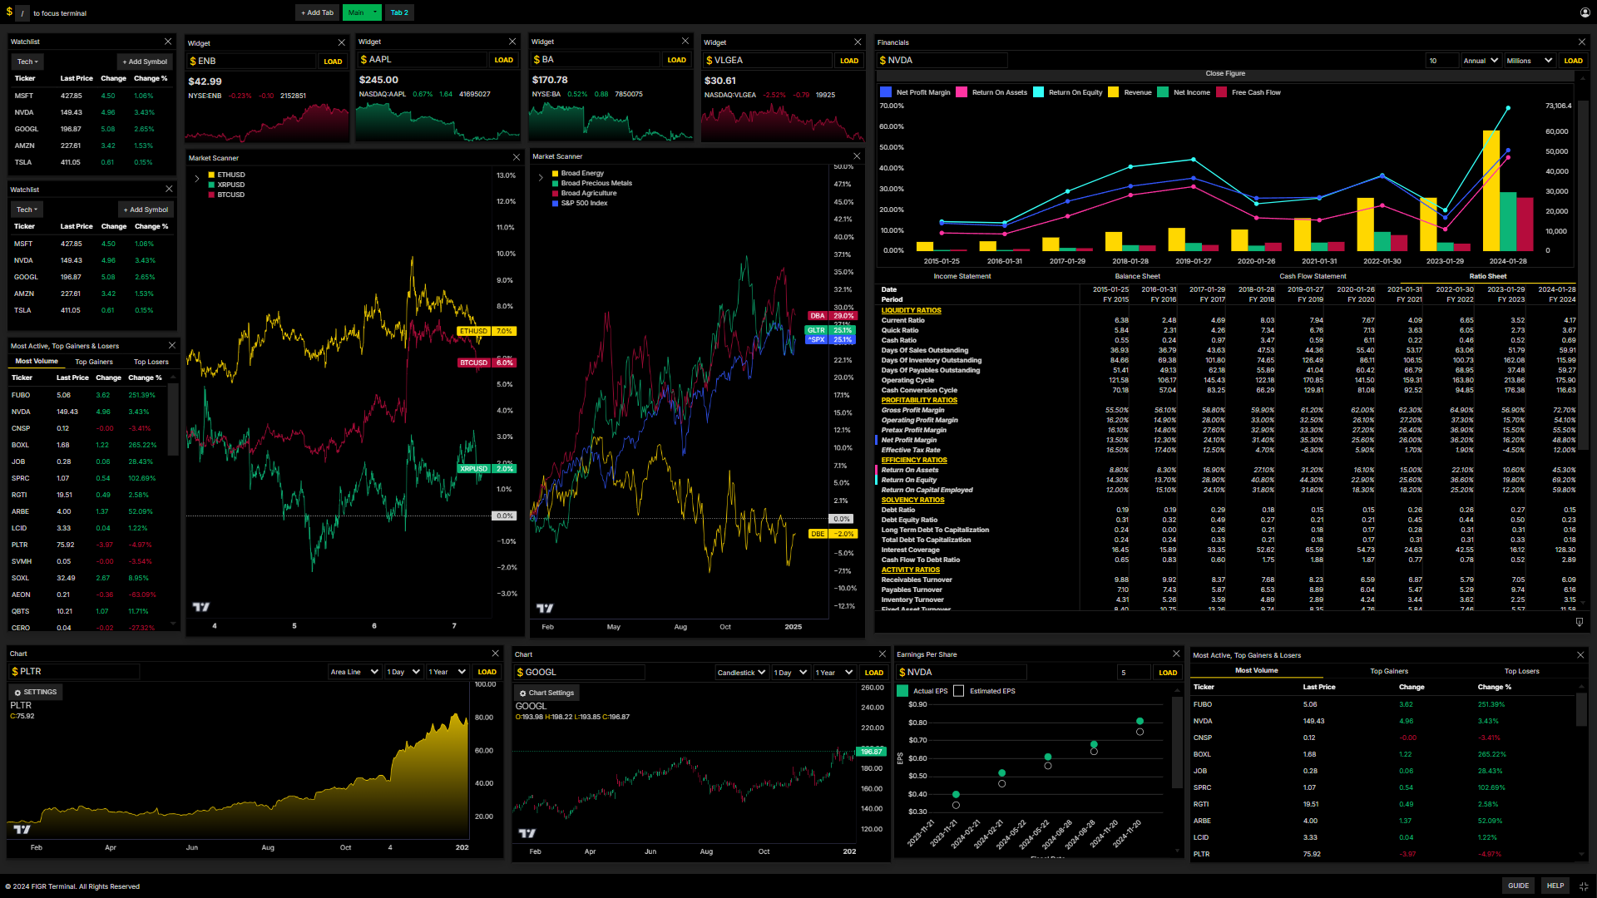This screenshot has height=898, width=1597.
Task: Click TradingView logo on crypto scanner
Action: coord(201,607)
